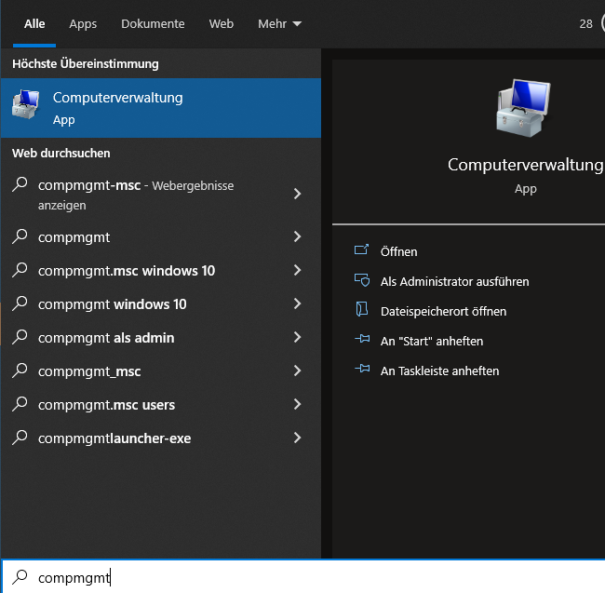Click the magnifier icon beside compmgmt-msc
605x593 pixels.
tap(20, 184)
